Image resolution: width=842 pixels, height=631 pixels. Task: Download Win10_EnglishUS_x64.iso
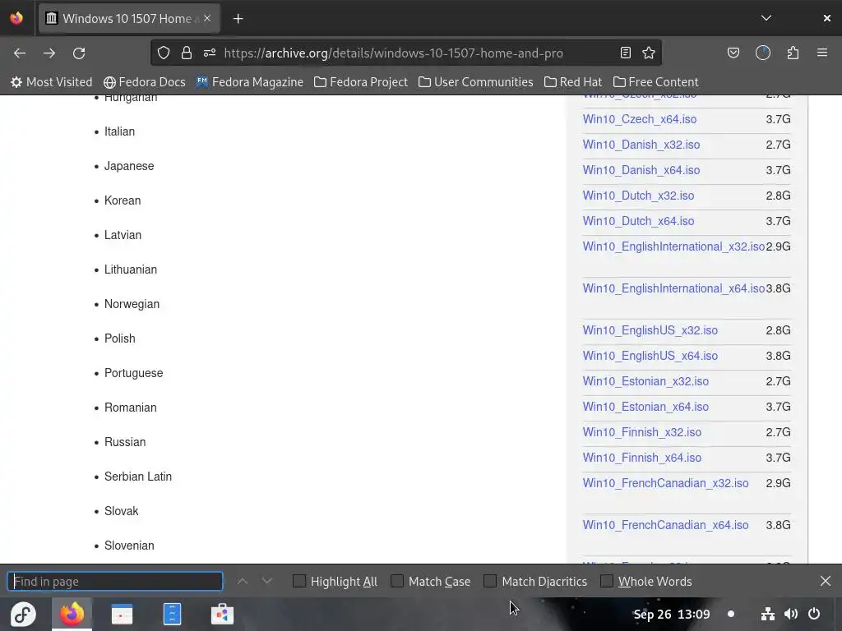point(650,356)
